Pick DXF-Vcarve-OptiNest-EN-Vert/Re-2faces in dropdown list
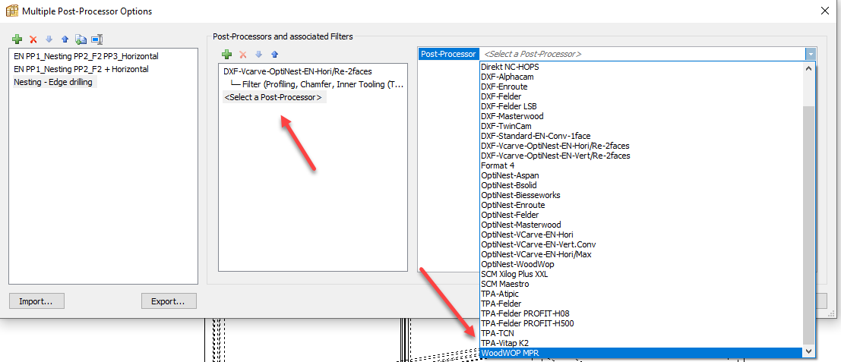Image resolution: width=841 pixels, height=362 pixels. click(x=641, y=156)
